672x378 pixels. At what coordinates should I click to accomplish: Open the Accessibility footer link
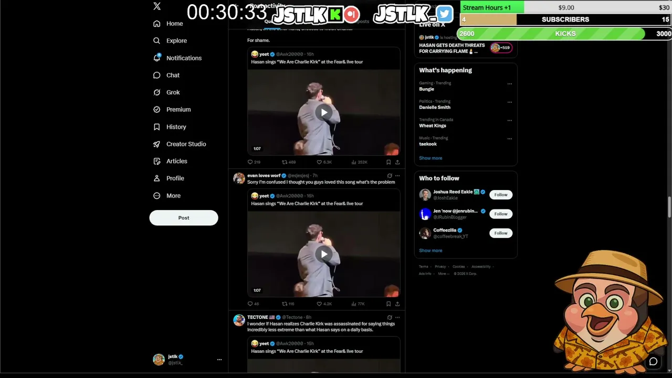481,267
